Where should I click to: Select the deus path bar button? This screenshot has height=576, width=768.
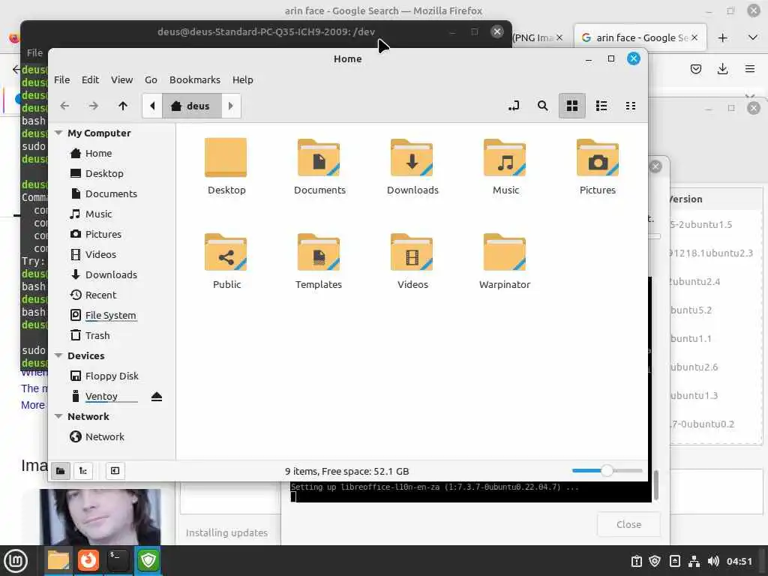click(x=191, y=106)
